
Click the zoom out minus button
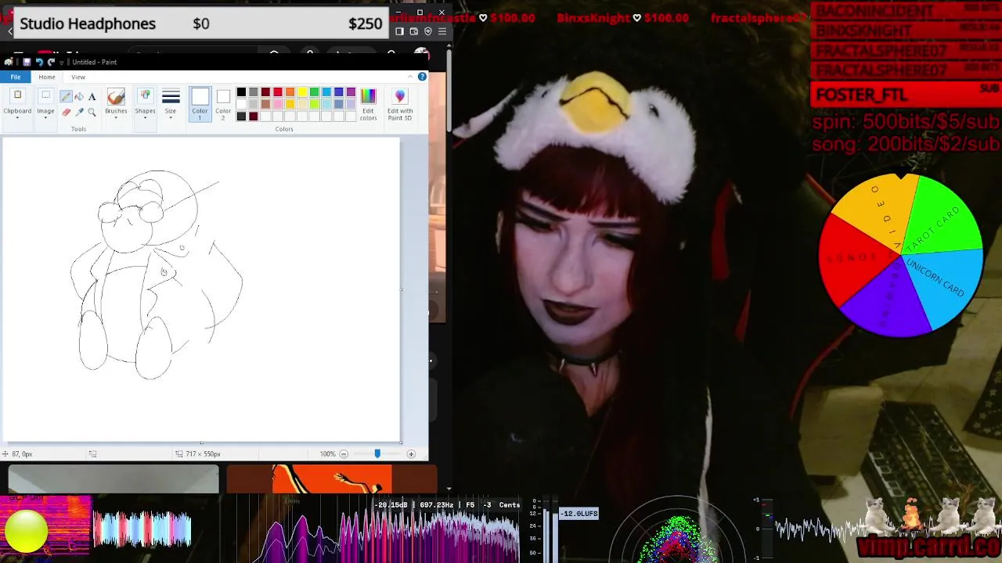(343, 454)
